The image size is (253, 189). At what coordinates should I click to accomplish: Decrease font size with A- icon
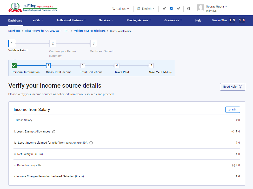(x=164, y=9)
